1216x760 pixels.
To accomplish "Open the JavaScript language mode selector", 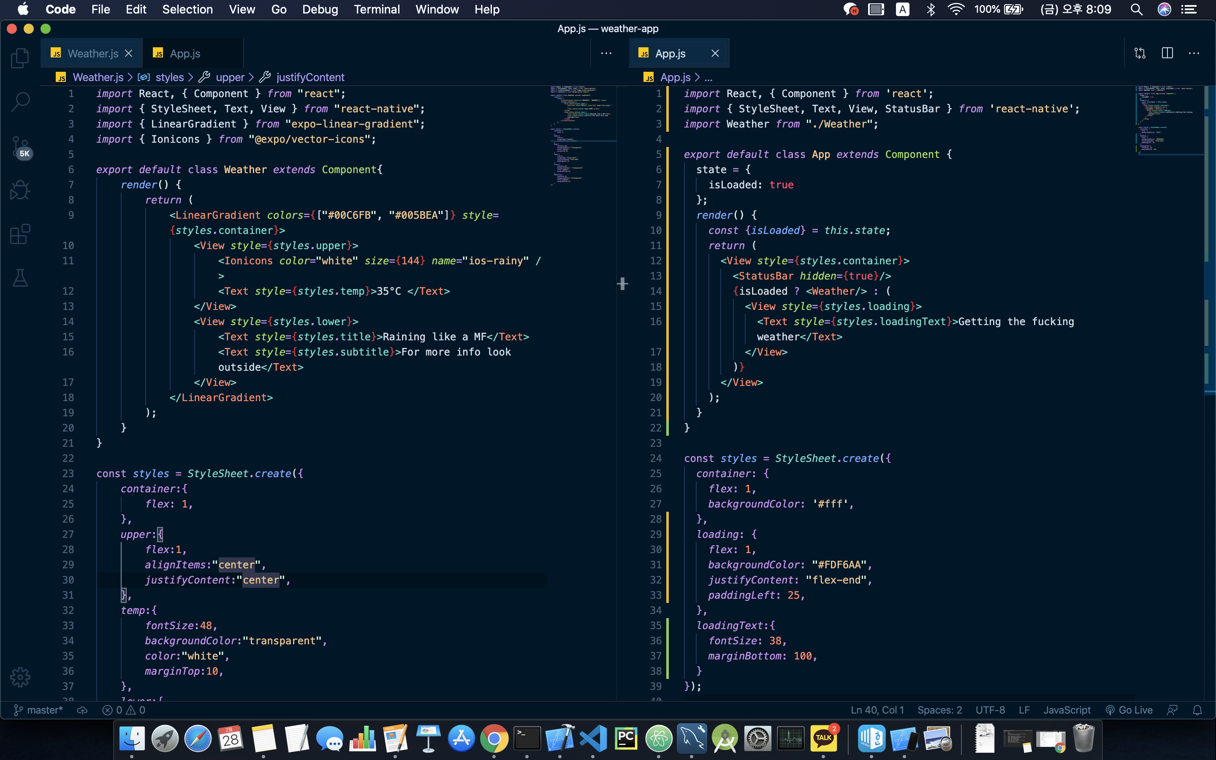I will pos(1067,710).
